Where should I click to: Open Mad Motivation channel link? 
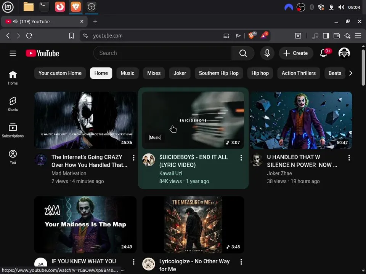69,174
